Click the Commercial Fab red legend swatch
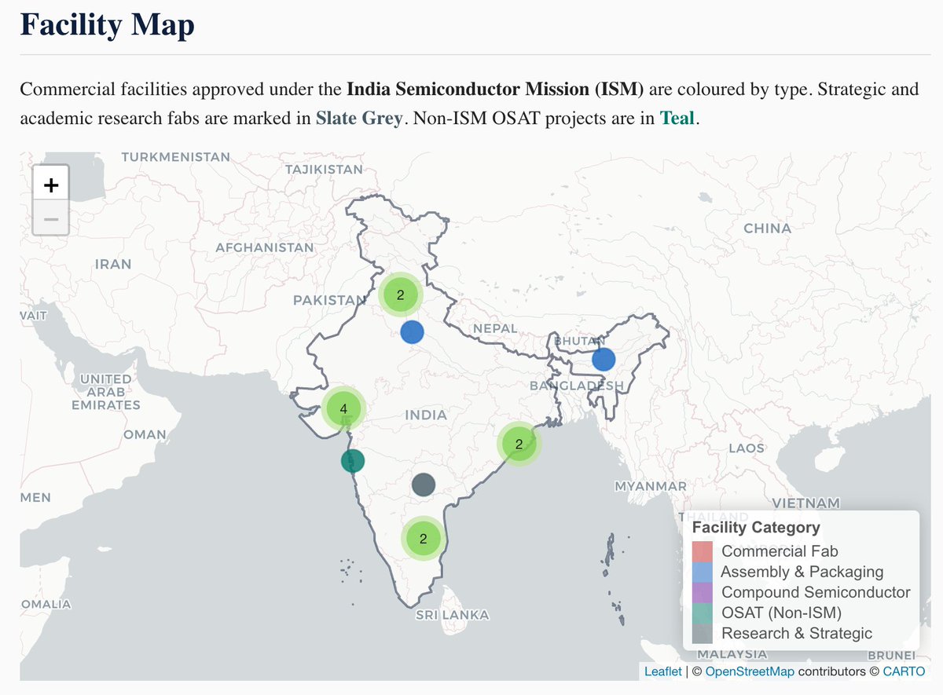 point(702,551)
